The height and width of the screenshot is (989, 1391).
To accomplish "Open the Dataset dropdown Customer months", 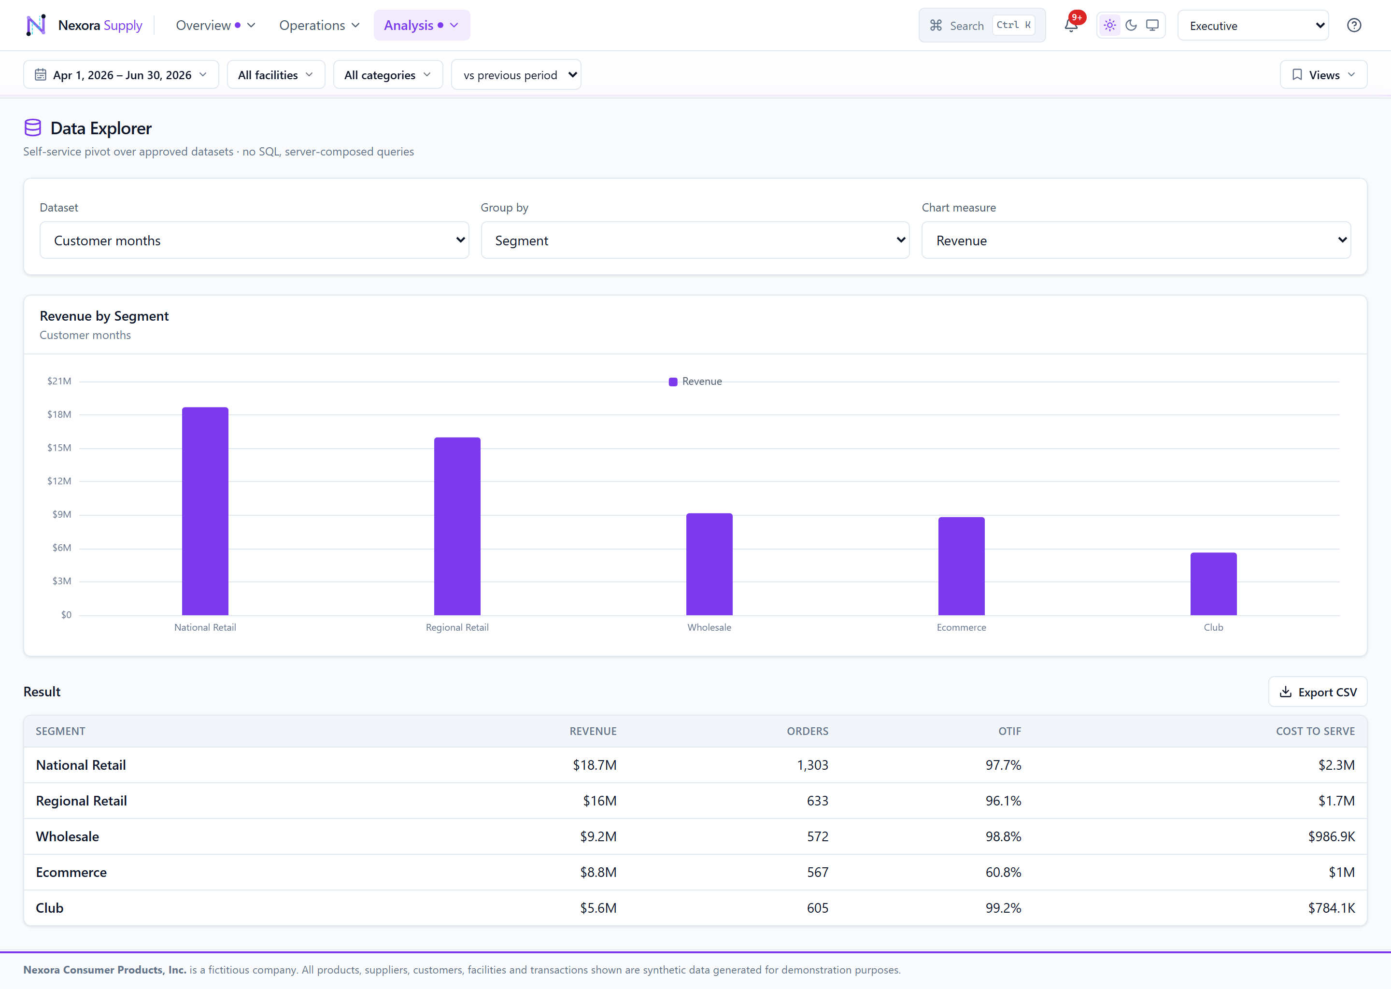I will click(x=255, y=240).
